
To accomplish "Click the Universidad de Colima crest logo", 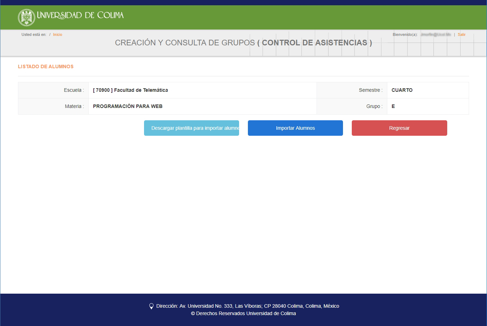I will 26,18.
